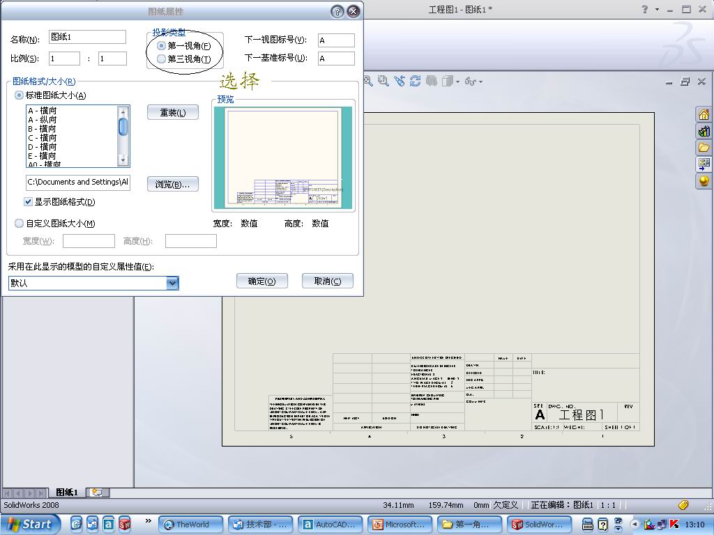Open the Design Library icon in task pane

point(704,131)
